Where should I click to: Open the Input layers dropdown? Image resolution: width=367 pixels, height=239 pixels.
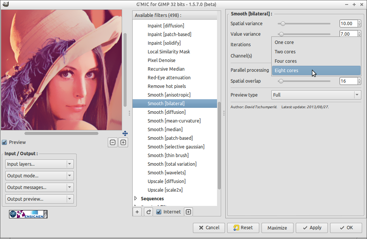pos(40,164)
